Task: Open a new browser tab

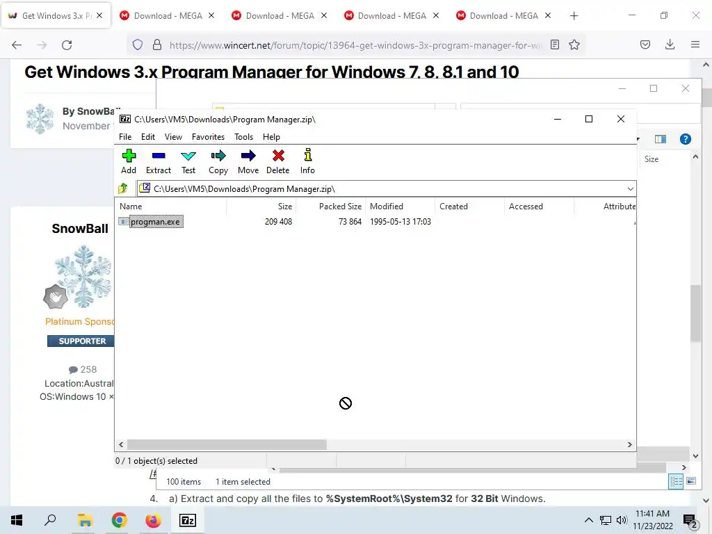Action: [574, 16]
